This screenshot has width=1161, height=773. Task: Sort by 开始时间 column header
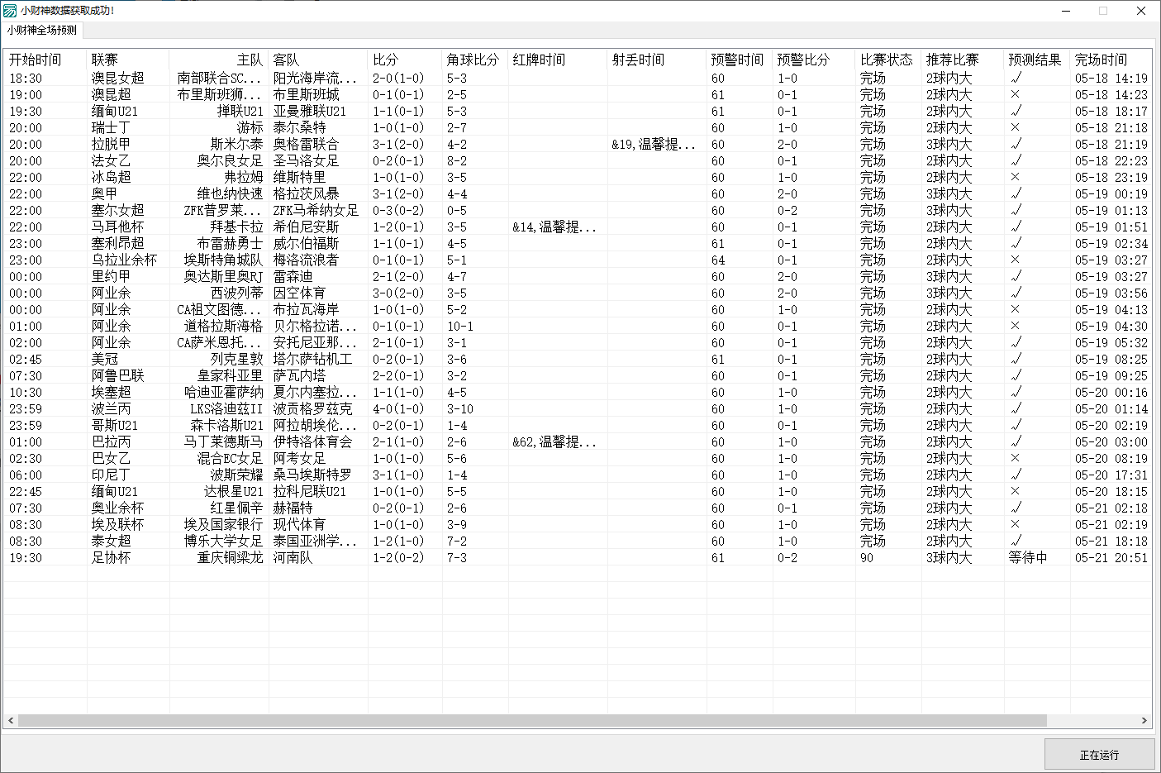(45, 60)
